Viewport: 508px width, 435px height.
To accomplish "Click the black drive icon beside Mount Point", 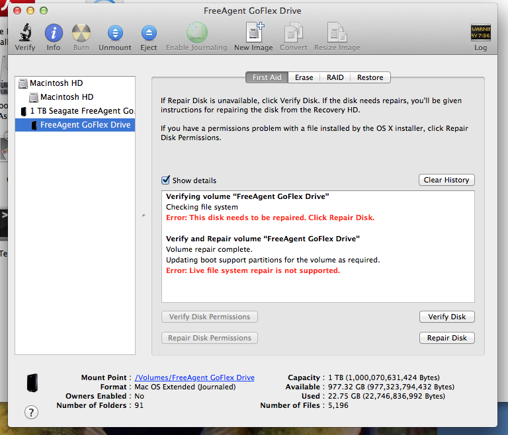I will pos(32,383).
